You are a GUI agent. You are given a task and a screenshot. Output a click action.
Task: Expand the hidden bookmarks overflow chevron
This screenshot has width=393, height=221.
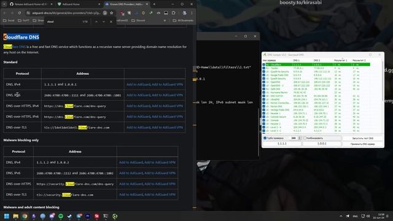pos(165,20)
